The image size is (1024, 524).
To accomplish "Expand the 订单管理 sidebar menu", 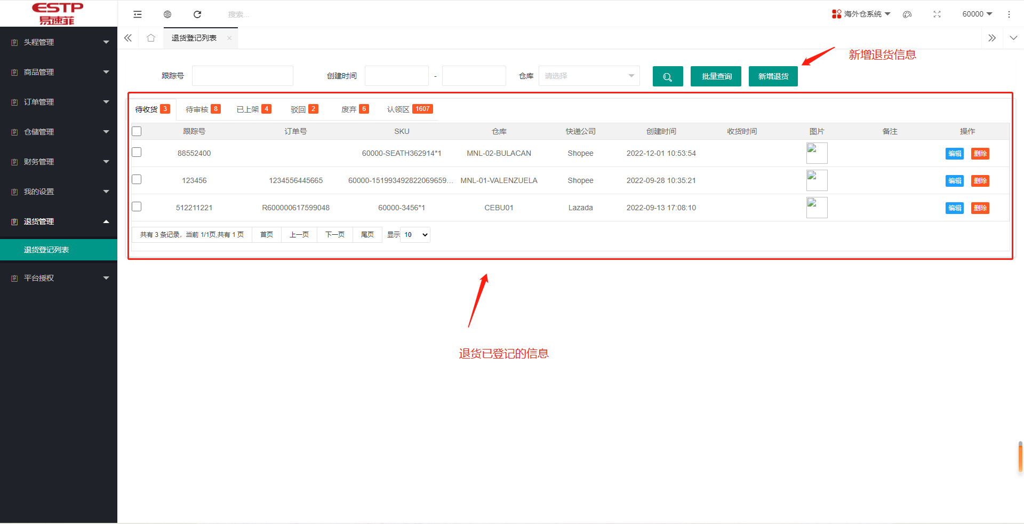I will tap(59, 102).
